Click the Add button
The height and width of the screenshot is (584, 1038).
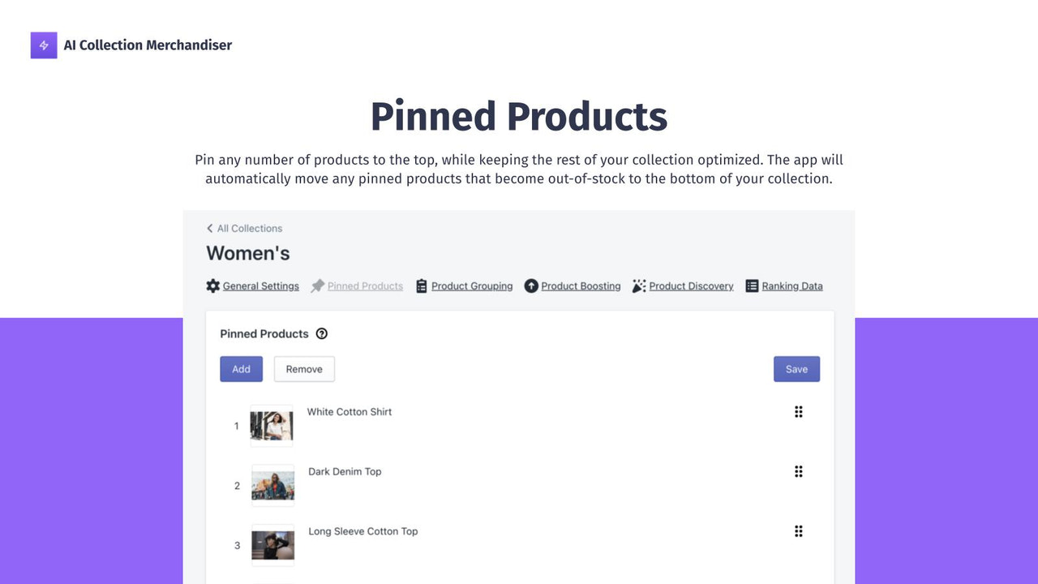coord(241,368)
